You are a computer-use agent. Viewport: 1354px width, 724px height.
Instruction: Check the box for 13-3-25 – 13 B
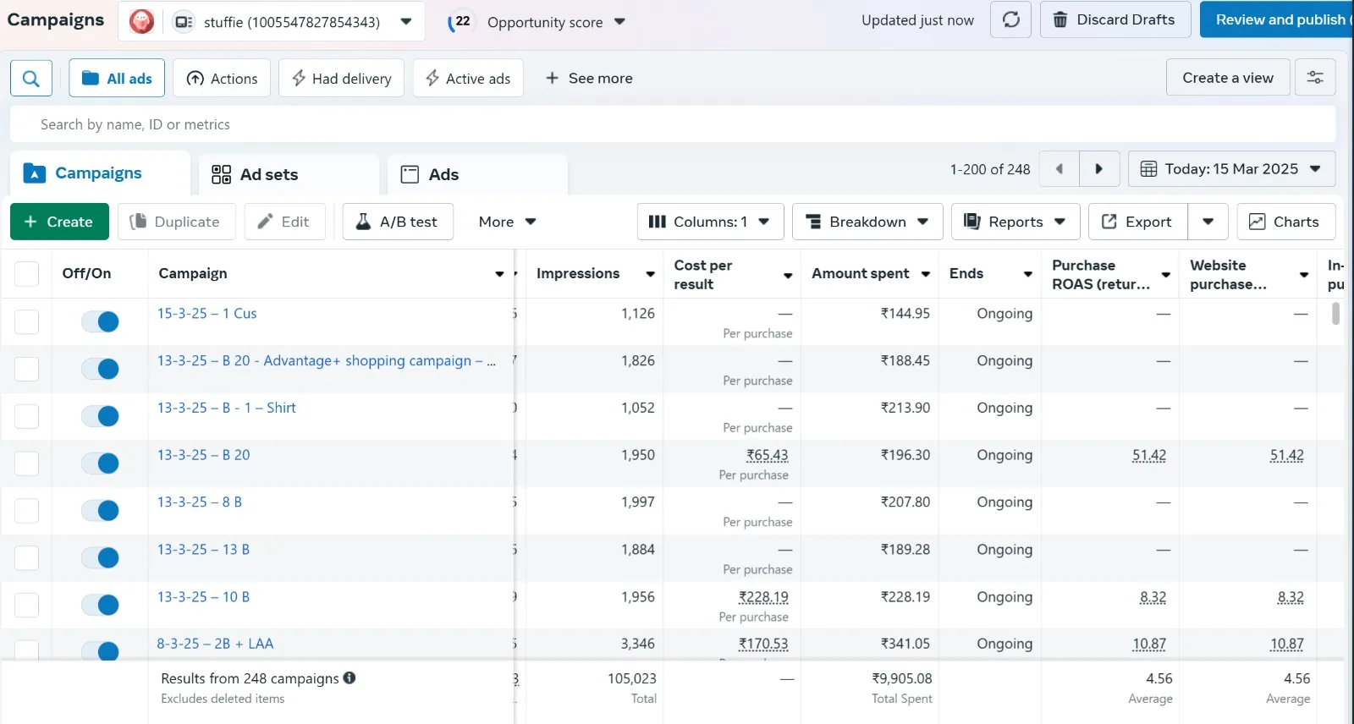(26, 557)
